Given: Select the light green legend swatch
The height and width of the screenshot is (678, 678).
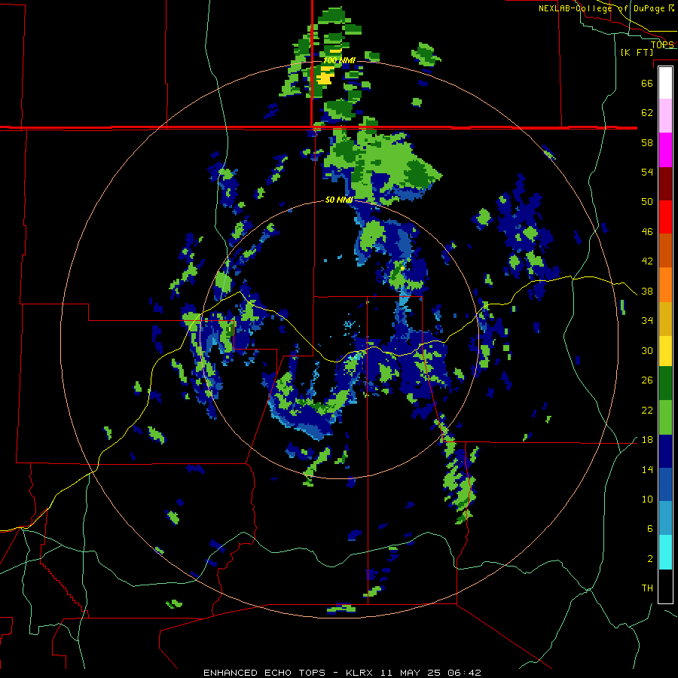Looking at the screenshot, I should [665, 417].
